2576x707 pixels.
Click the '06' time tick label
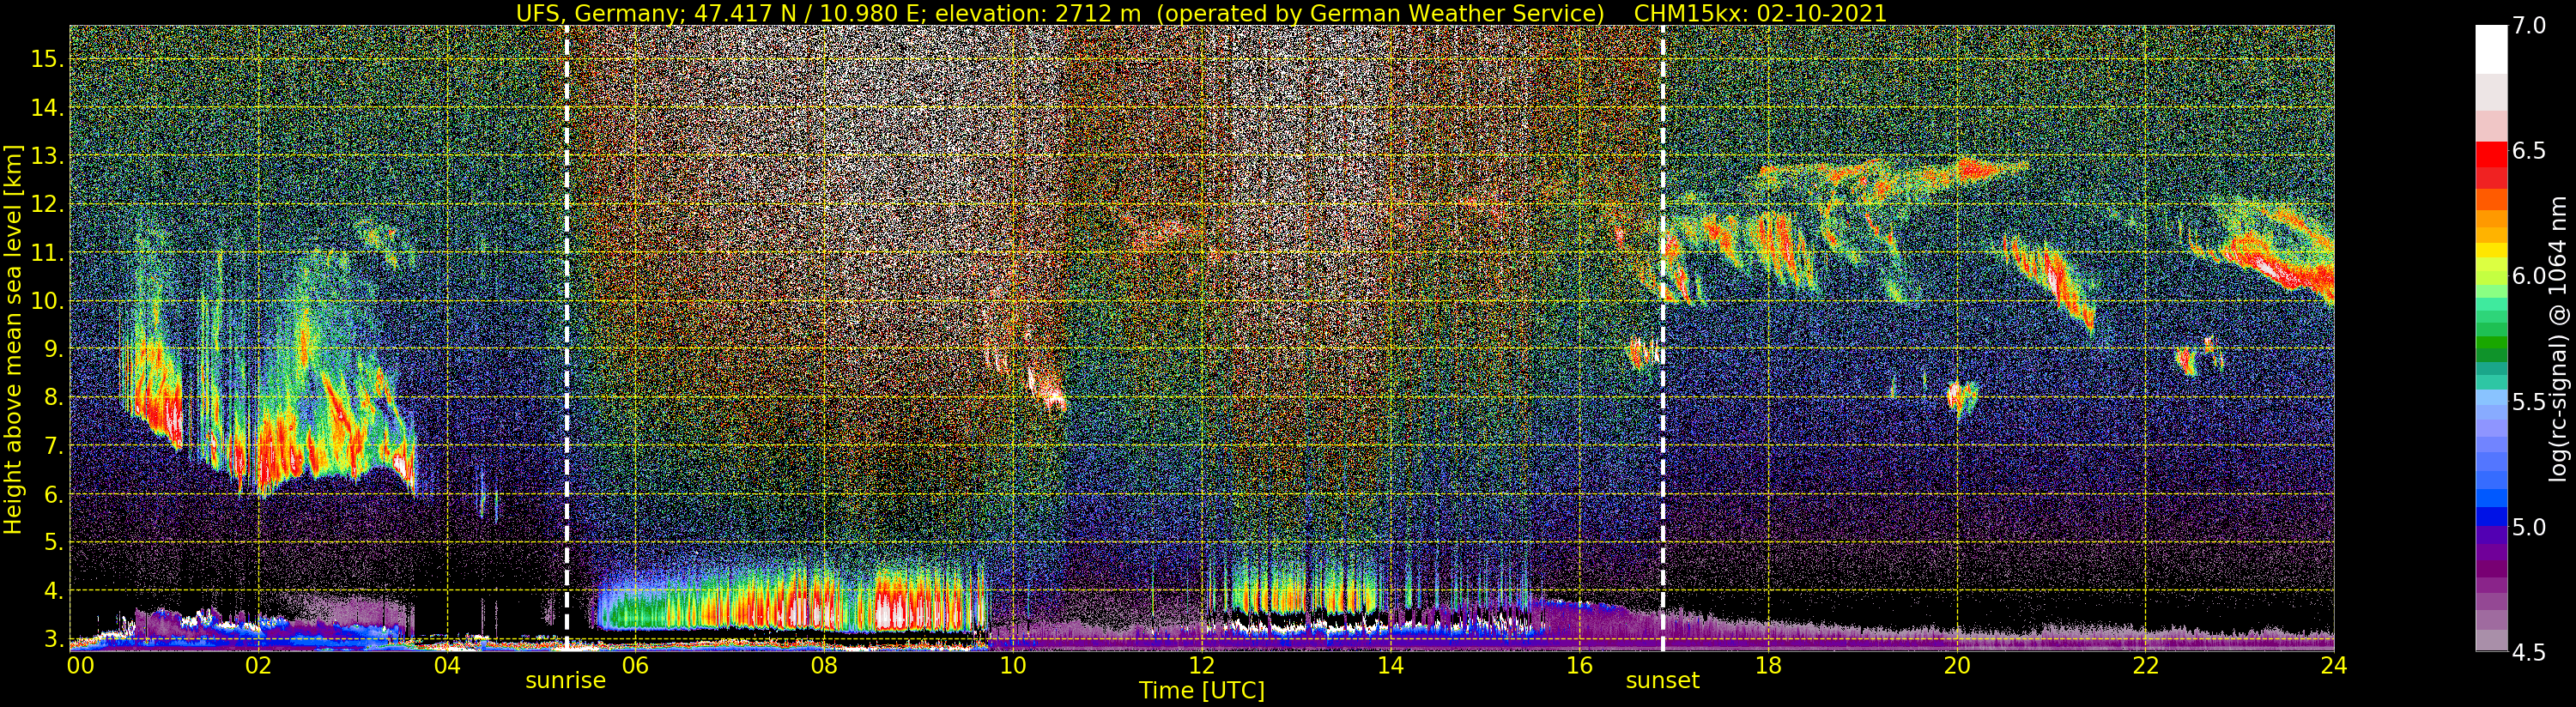tap(635, 665)
